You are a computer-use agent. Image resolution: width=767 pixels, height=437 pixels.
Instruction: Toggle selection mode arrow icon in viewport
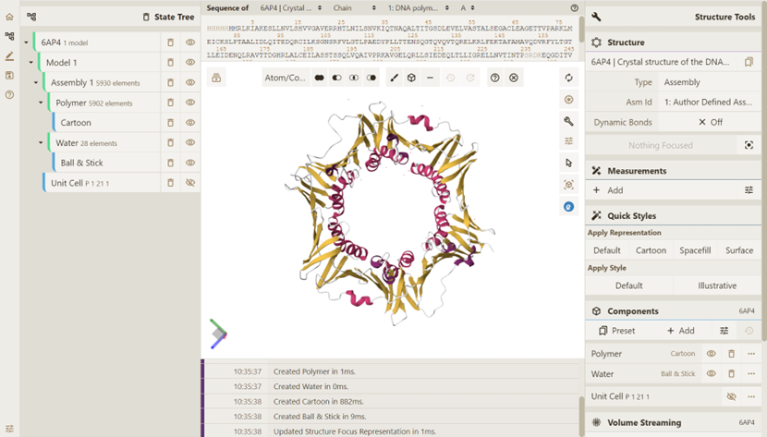[568, 164]
